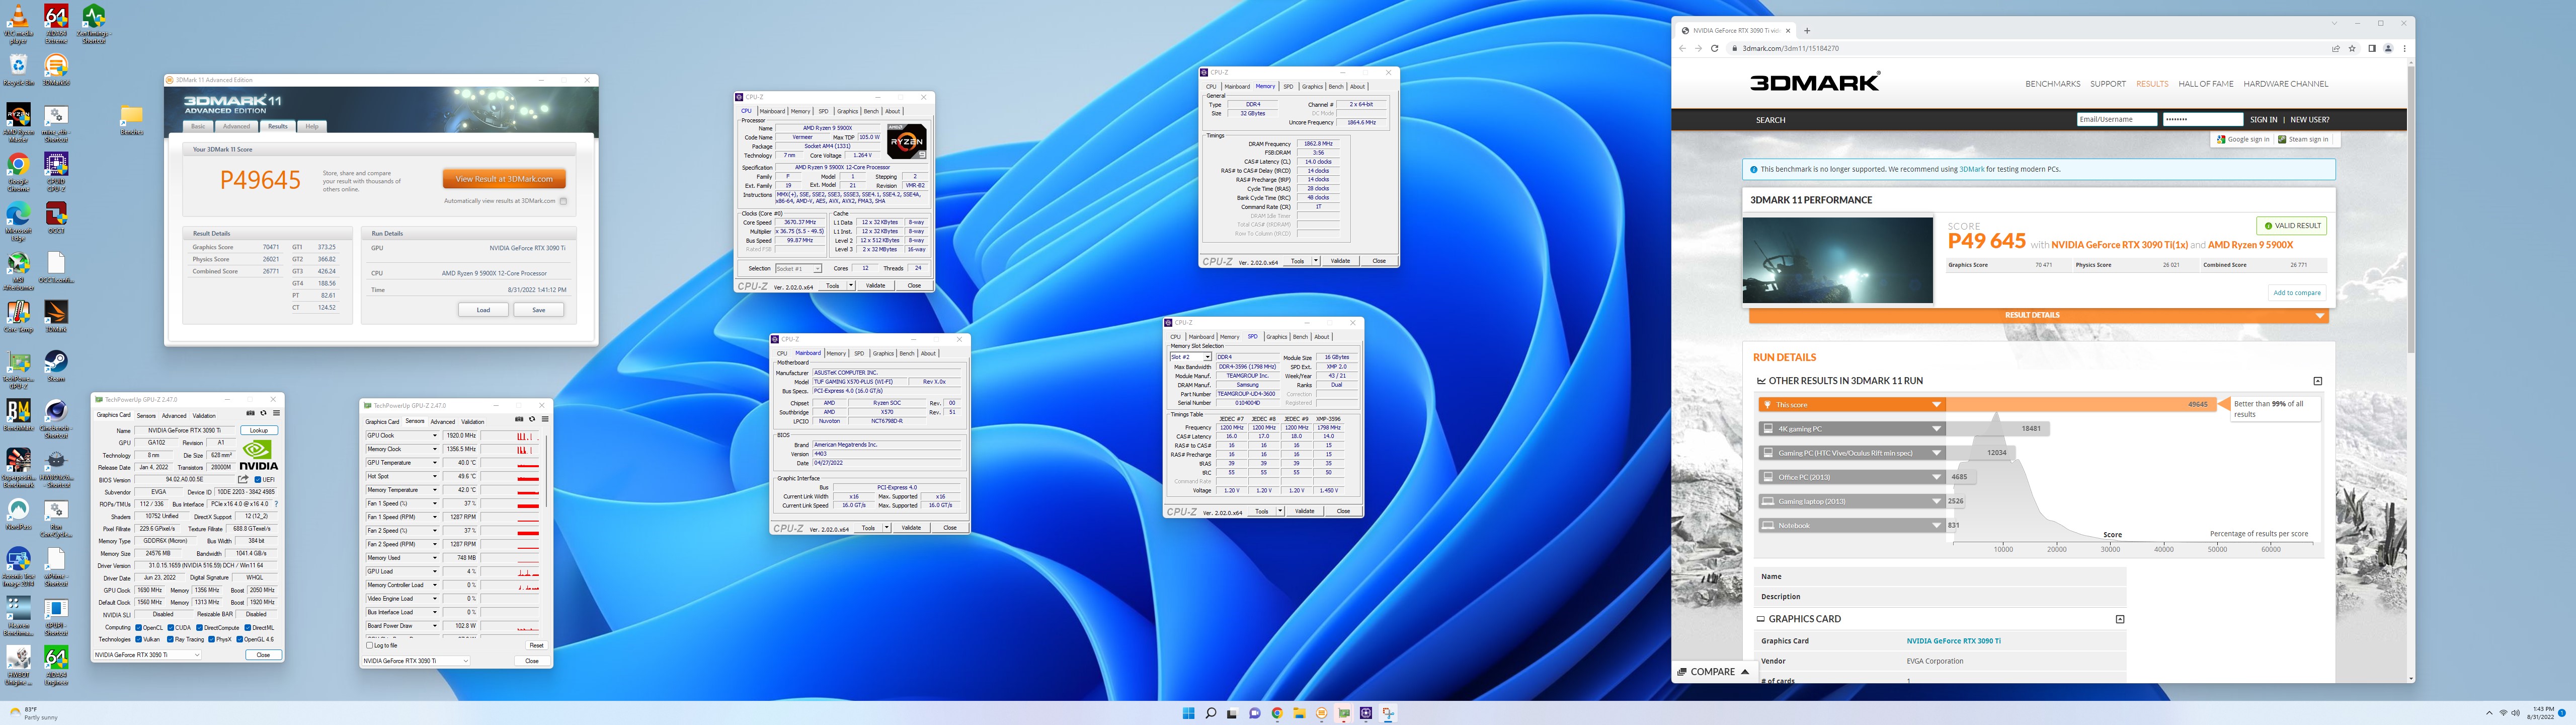Toggle PhysX checkbox in GPU-Z
The image size is (2576, 725).
tap(212, 639)
